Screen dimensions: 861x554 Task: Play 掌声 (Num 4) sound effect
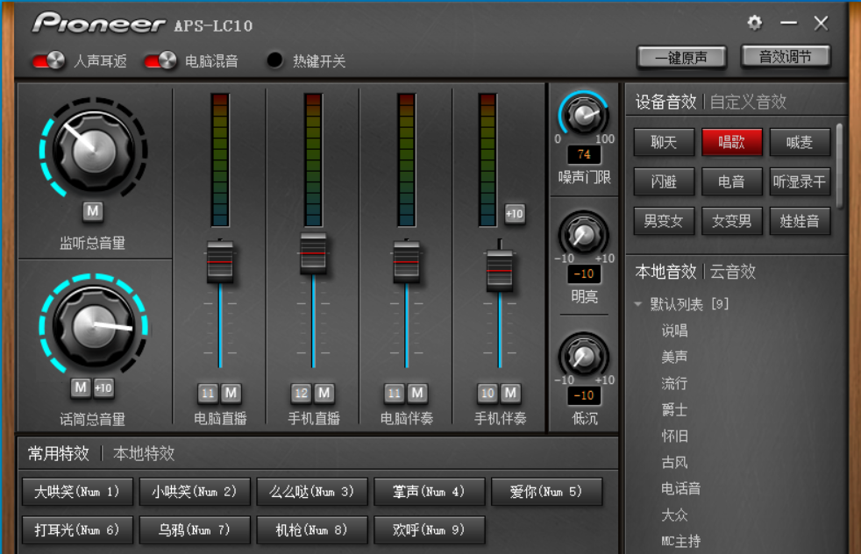[429, 492]
